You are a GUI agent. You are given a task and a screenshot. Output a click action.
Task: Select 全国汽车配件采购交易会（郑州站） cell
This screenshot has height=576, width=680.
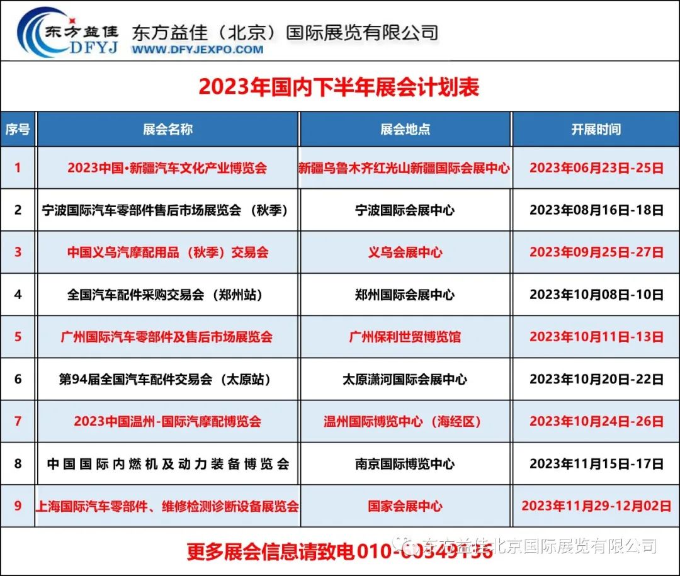pos(167,295)
